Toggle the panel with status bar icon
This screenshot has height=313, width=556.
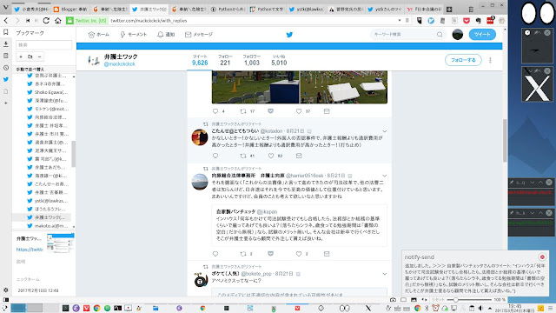[x=6, y=300]
